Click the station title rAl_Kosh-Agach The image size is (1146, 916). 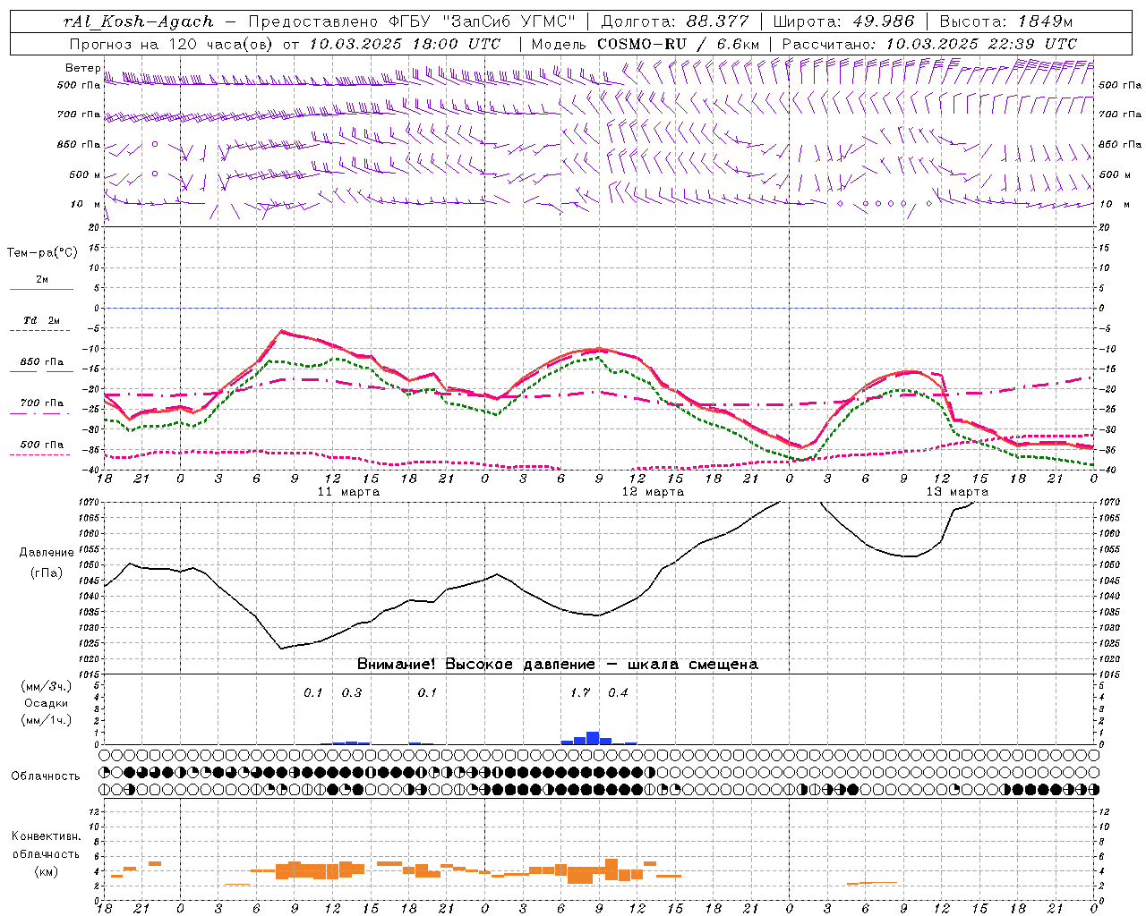(139, 21)
